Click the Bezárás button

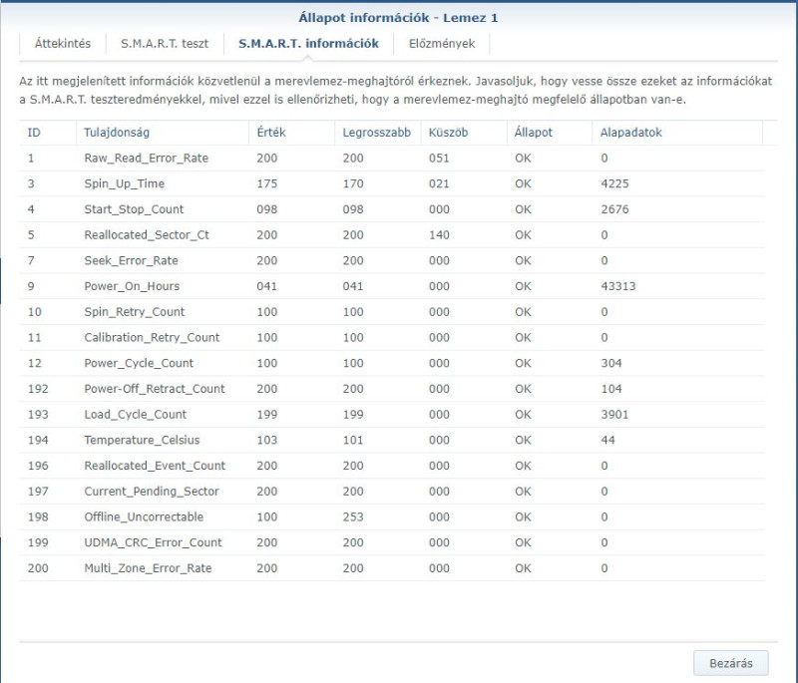(731, 663)
